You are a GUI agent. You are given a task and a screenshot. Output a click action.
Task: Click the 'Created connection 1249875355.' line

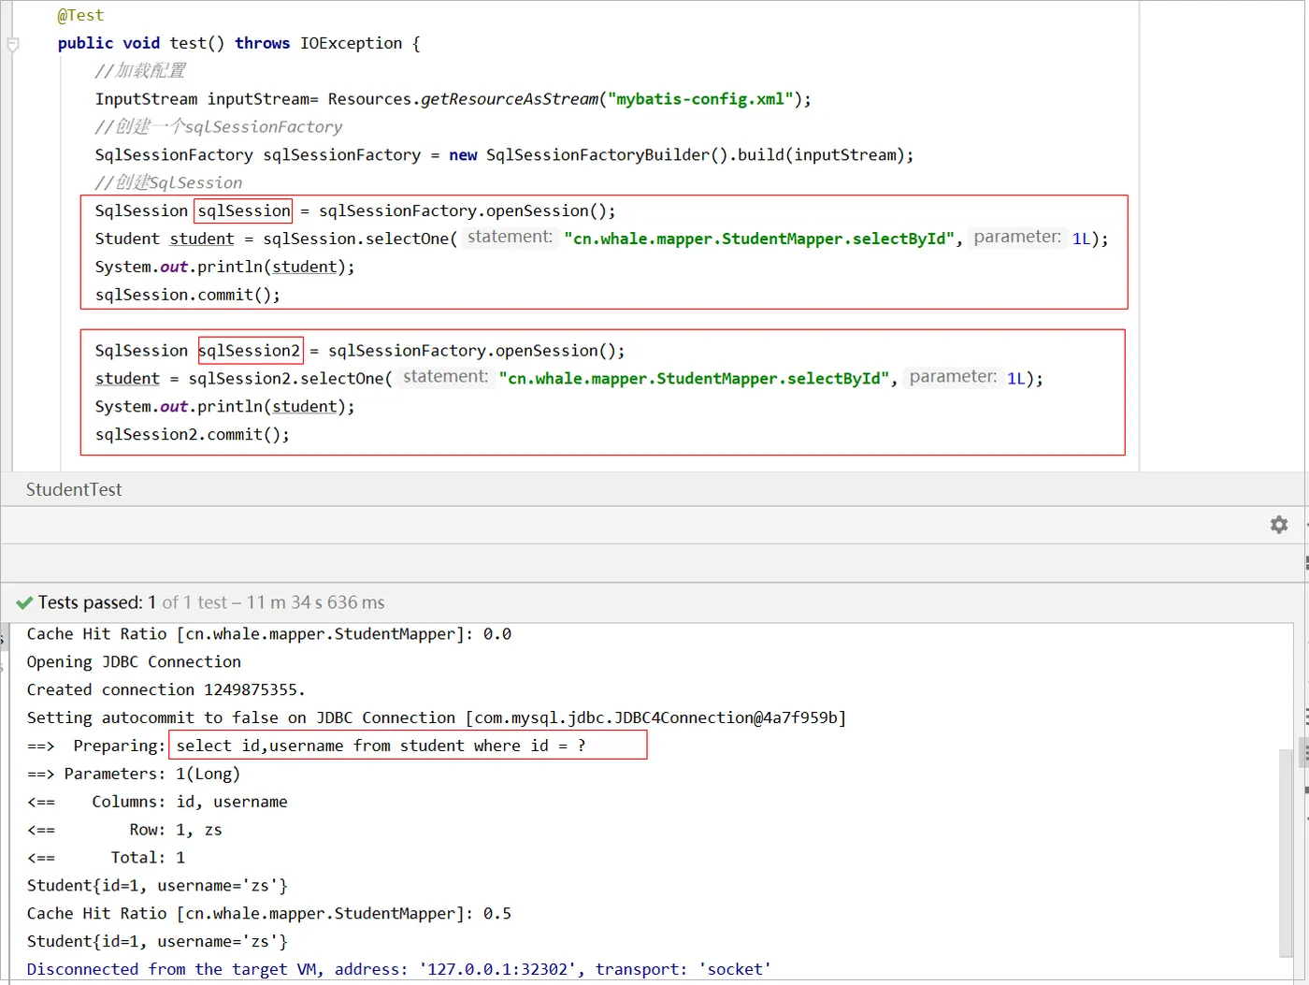tap(165, 690)
